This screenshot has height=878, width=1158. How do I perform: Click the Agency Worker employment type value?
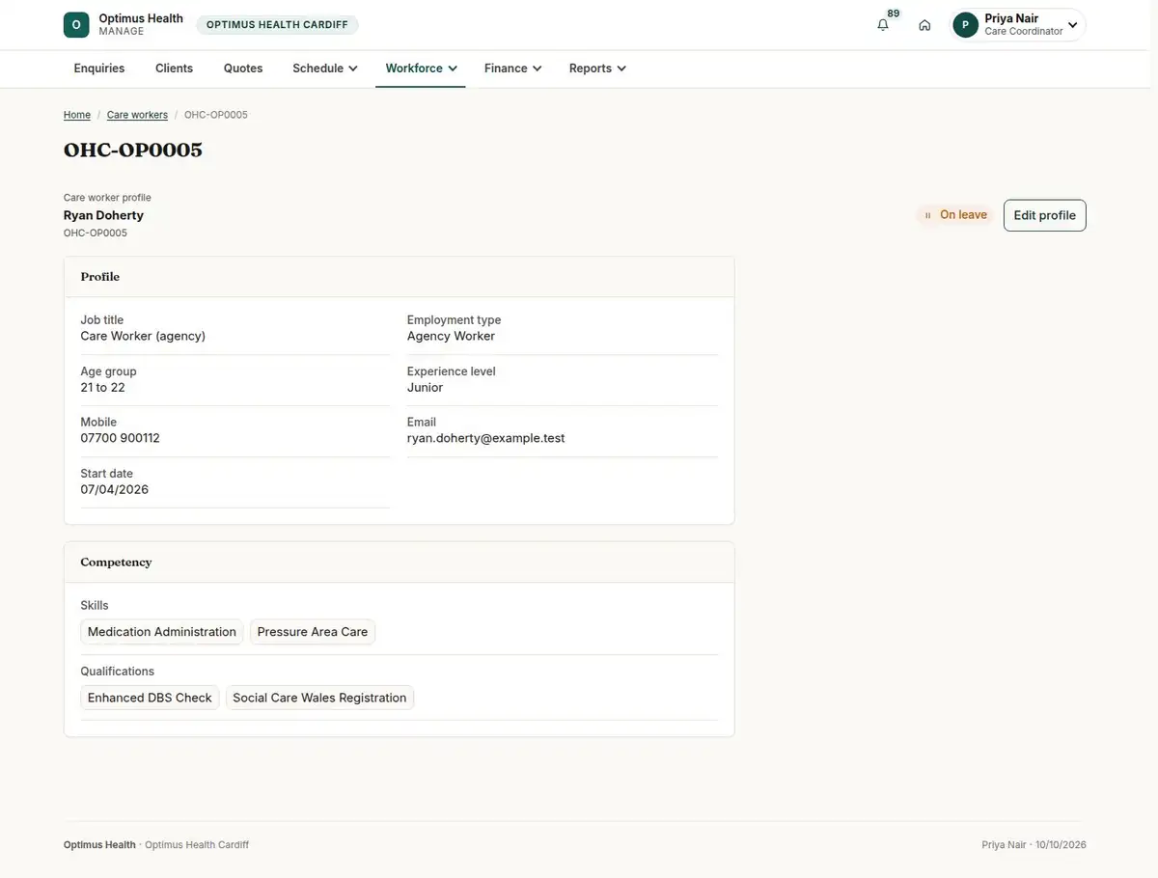pyautogui.click(x=451, y=336)
